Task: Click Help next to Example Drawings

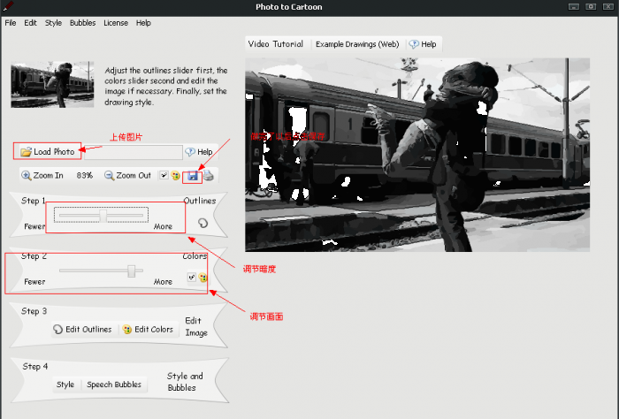Action: tap(423, 44)
